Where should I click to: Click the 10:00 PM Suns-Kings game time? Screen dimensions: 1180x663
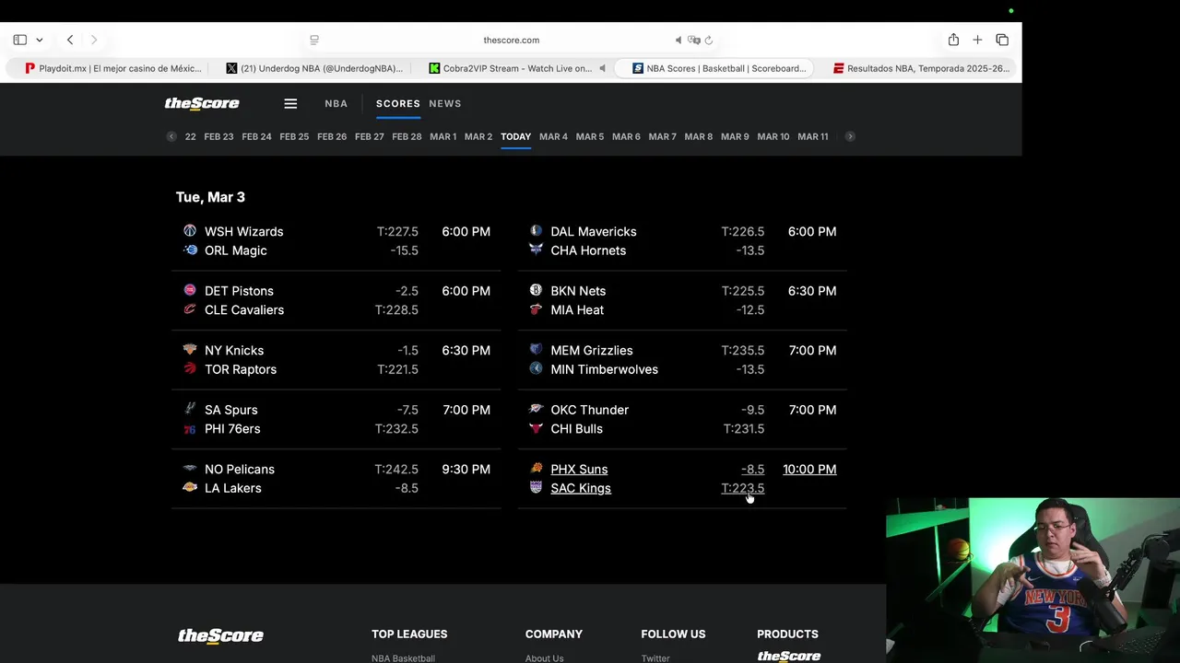click(x=809, y=470)
